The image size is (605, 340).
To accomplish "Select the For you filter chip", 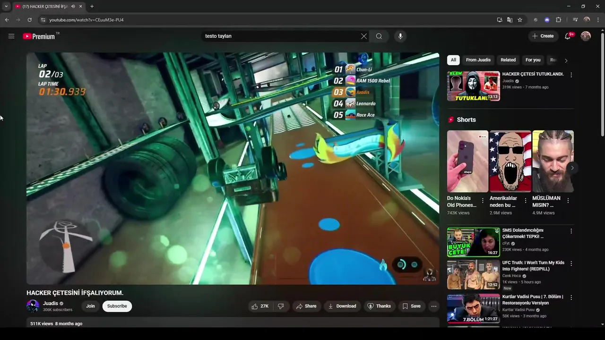I will (x=533, y=60).
